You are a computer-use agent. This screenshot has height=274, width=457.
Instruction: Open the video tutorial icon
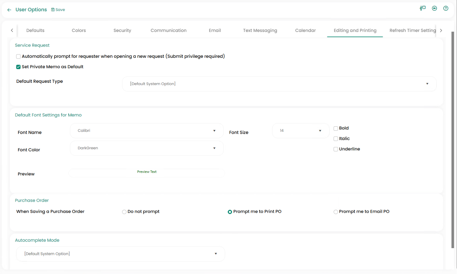[x=434, y=8]
